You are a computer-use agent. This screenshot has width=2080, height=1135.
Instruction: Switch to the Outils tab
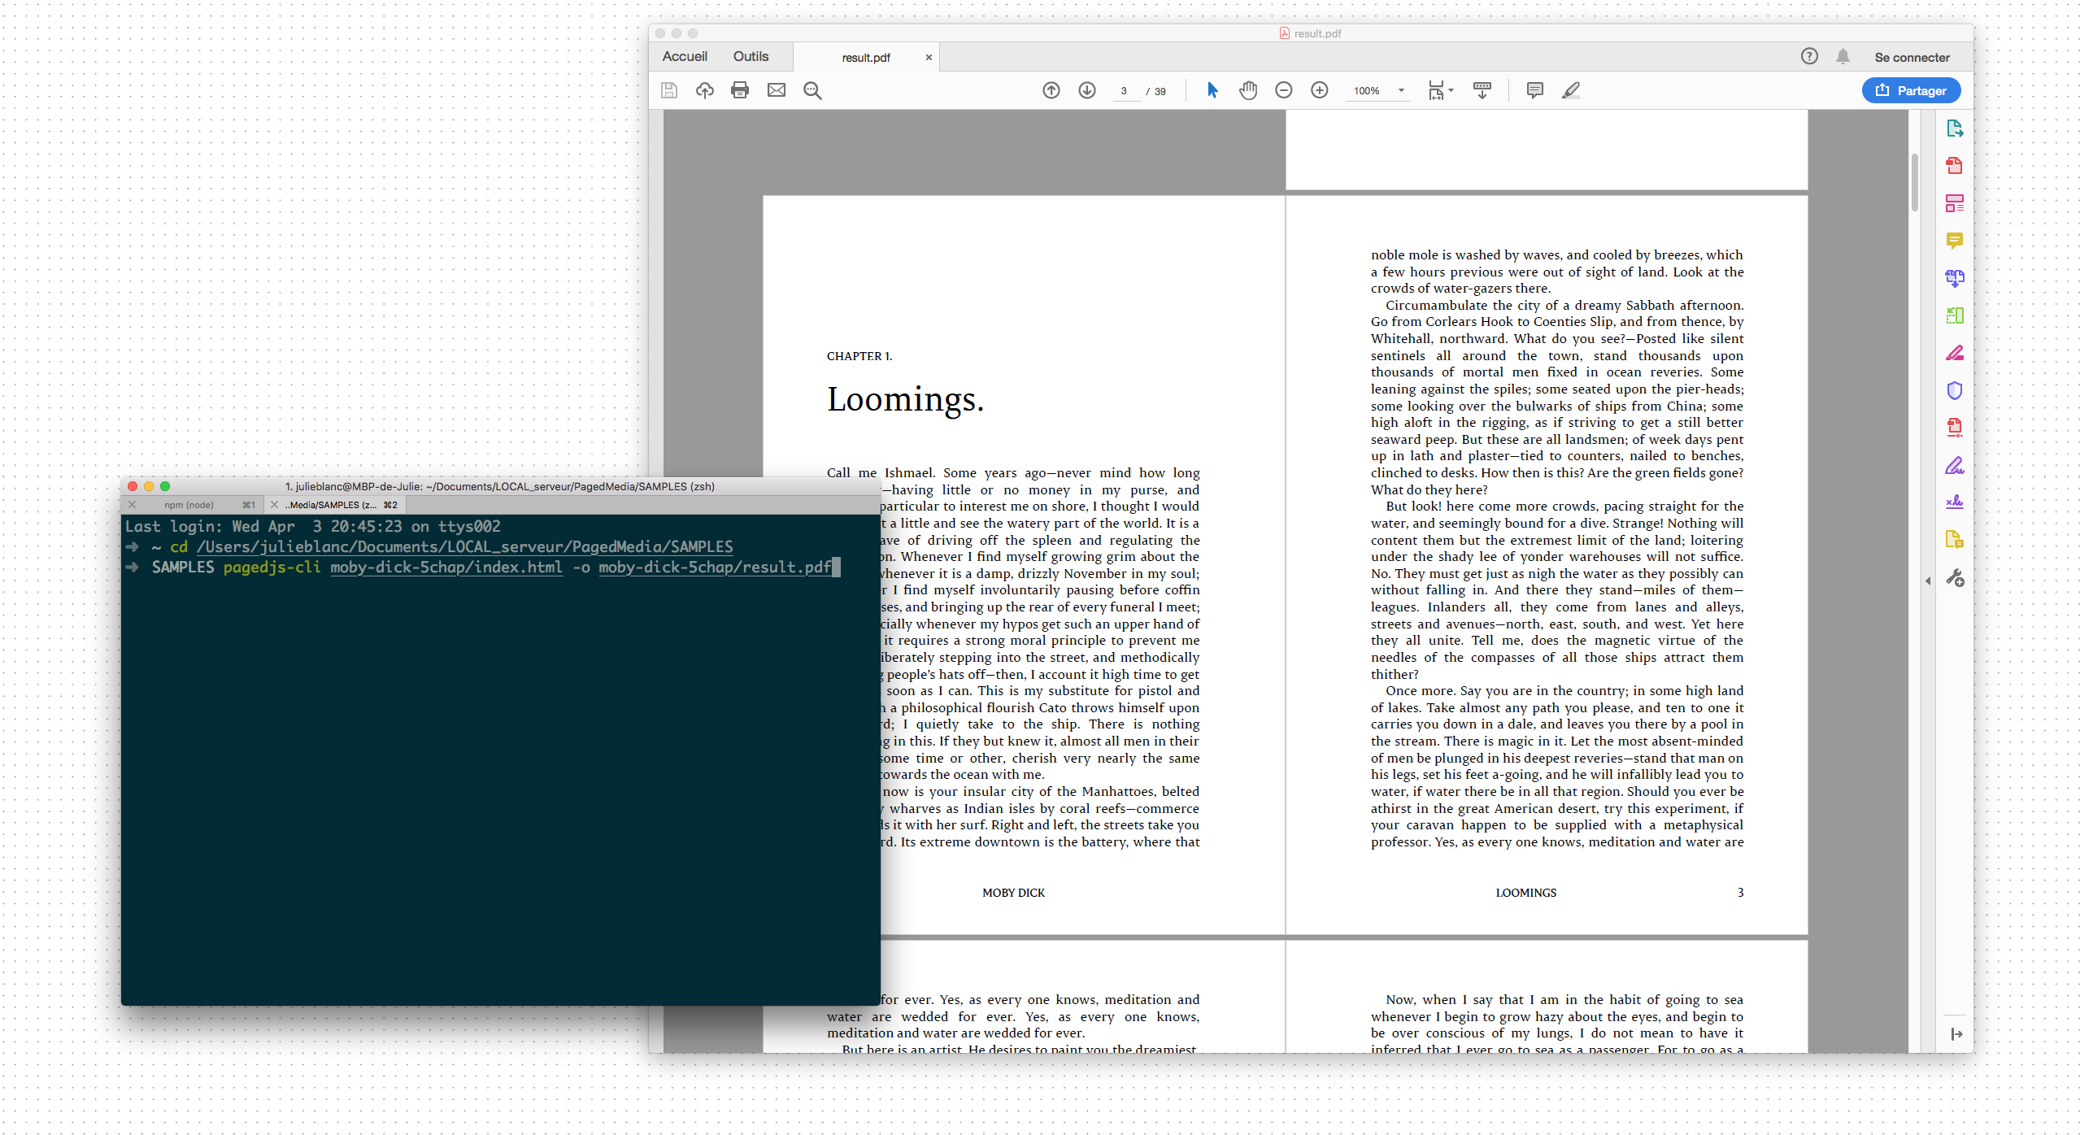[750, 56]
